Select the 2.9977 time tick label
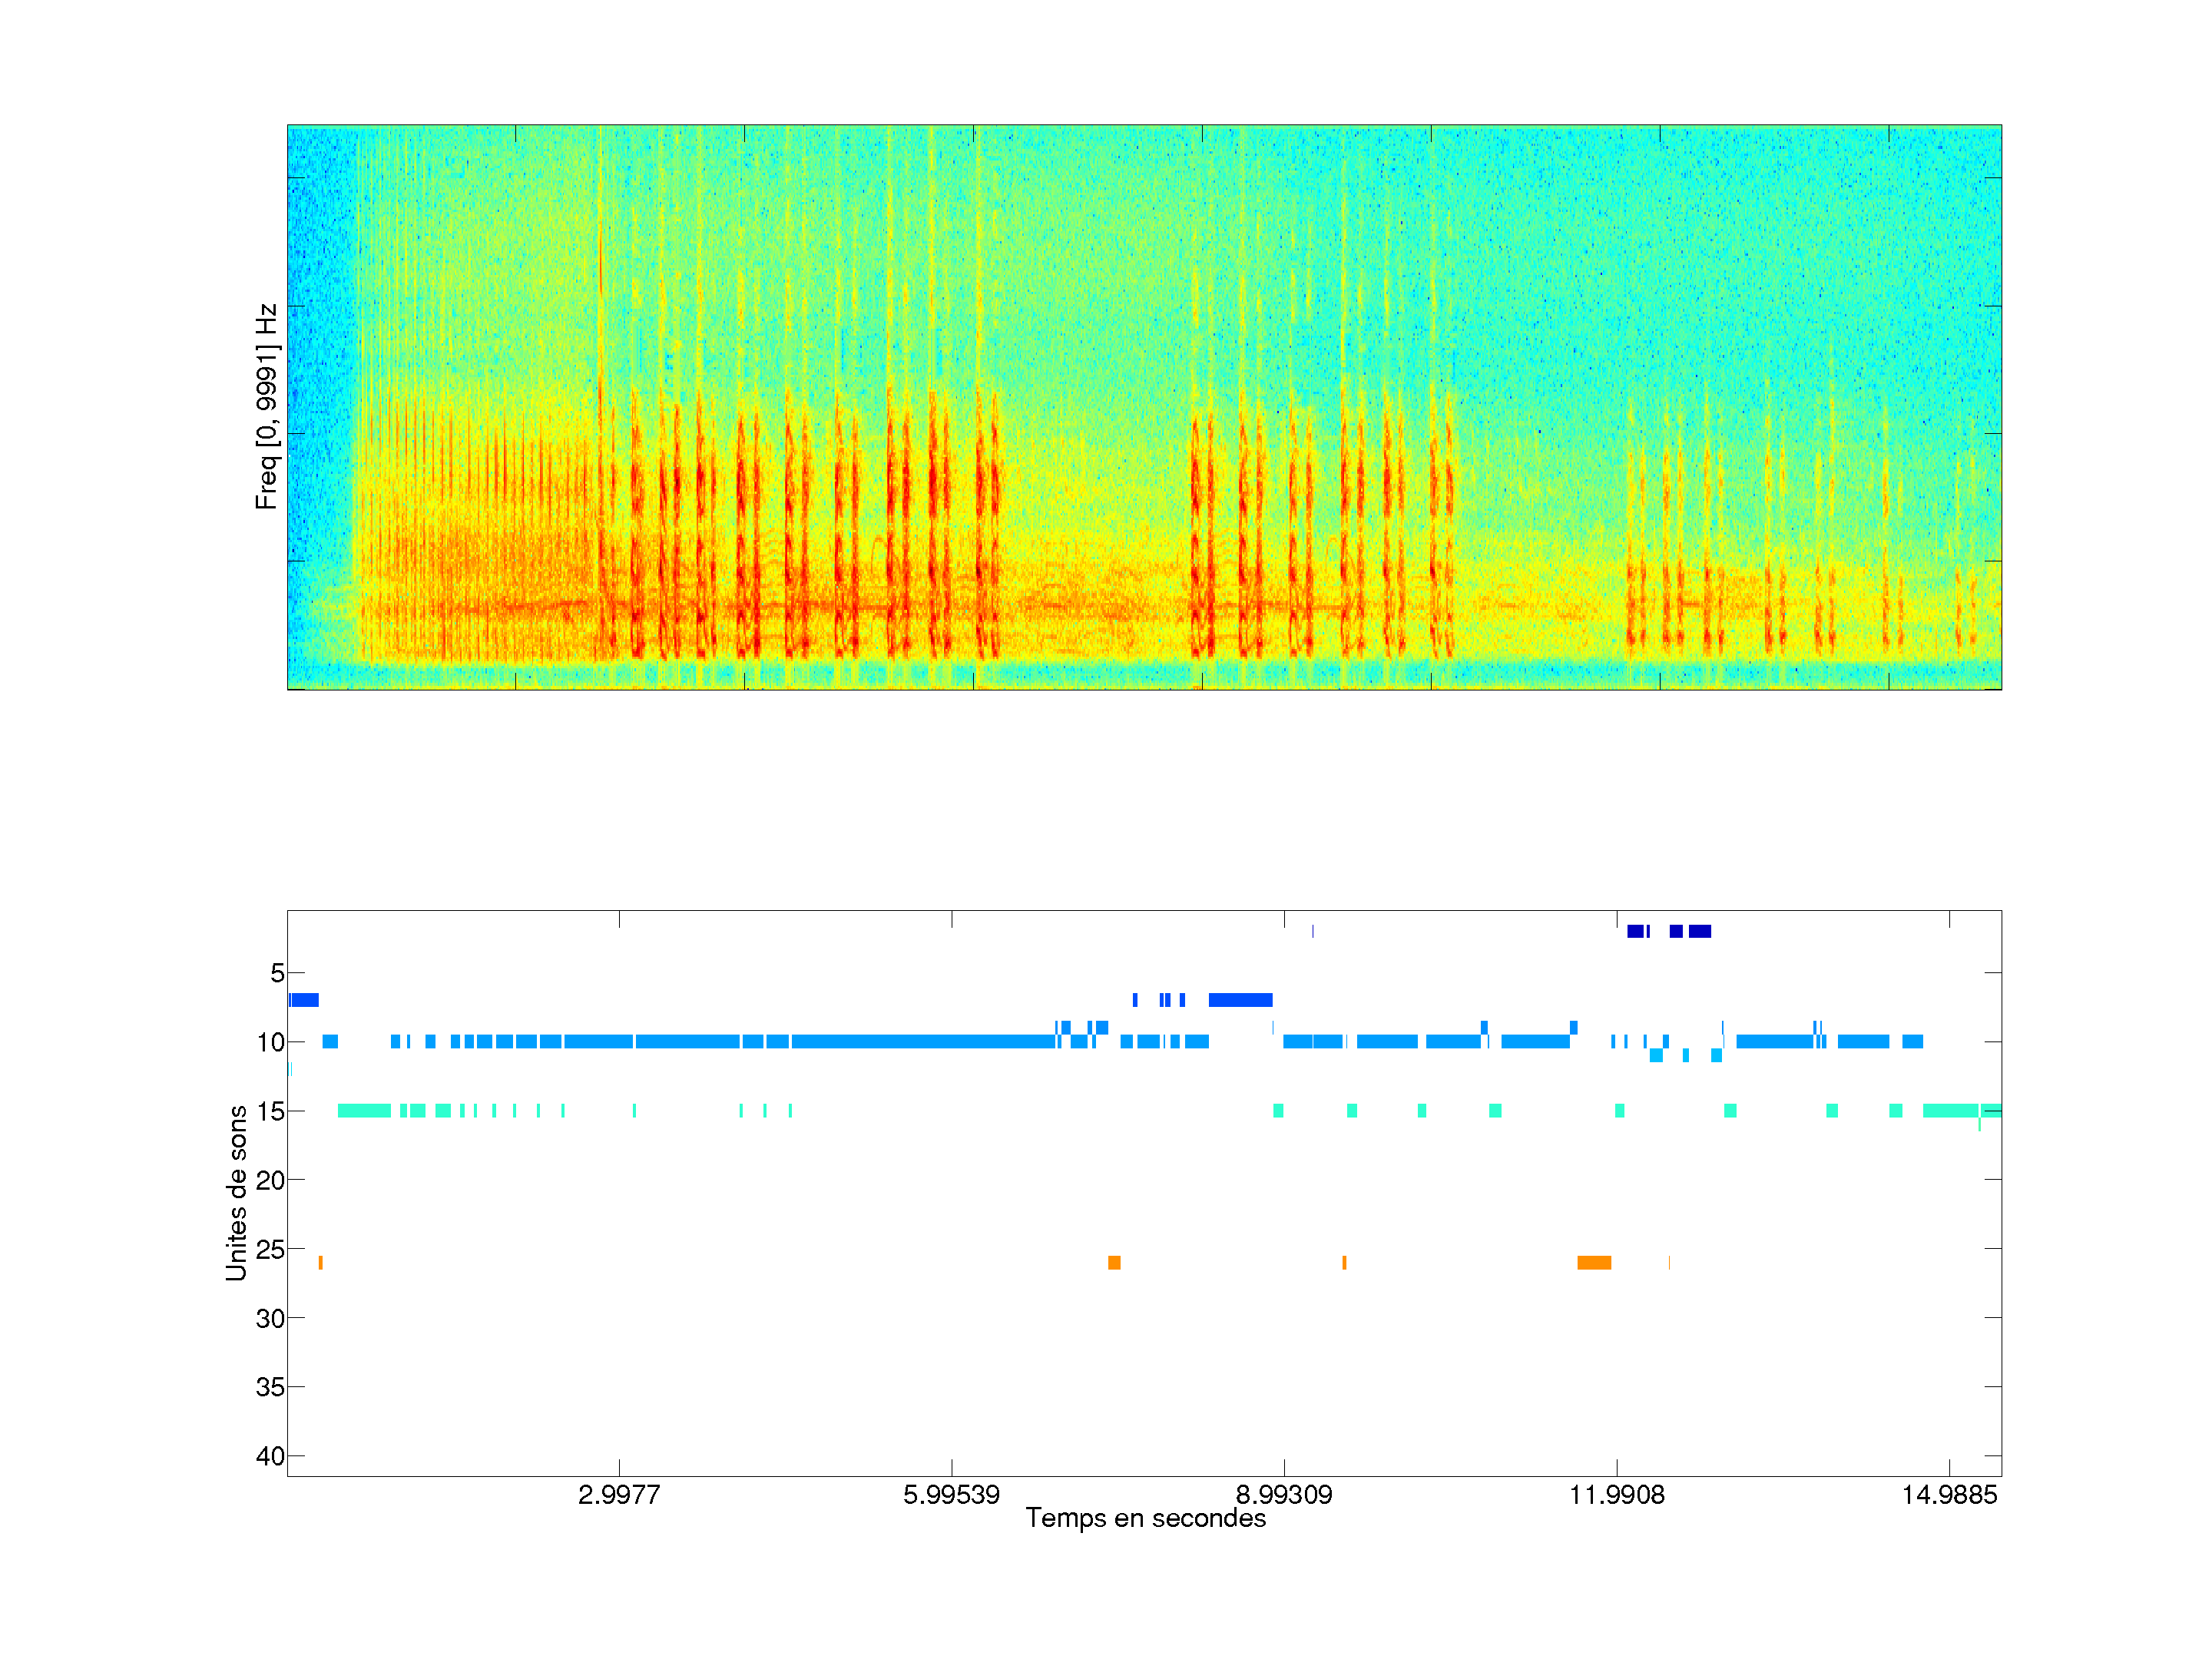 tap(619, 1495)
